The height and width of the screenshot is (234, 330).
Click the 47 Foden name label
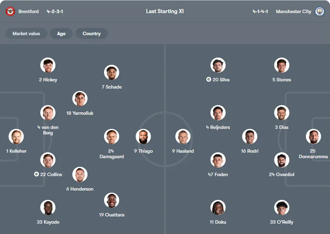(218, 174)
